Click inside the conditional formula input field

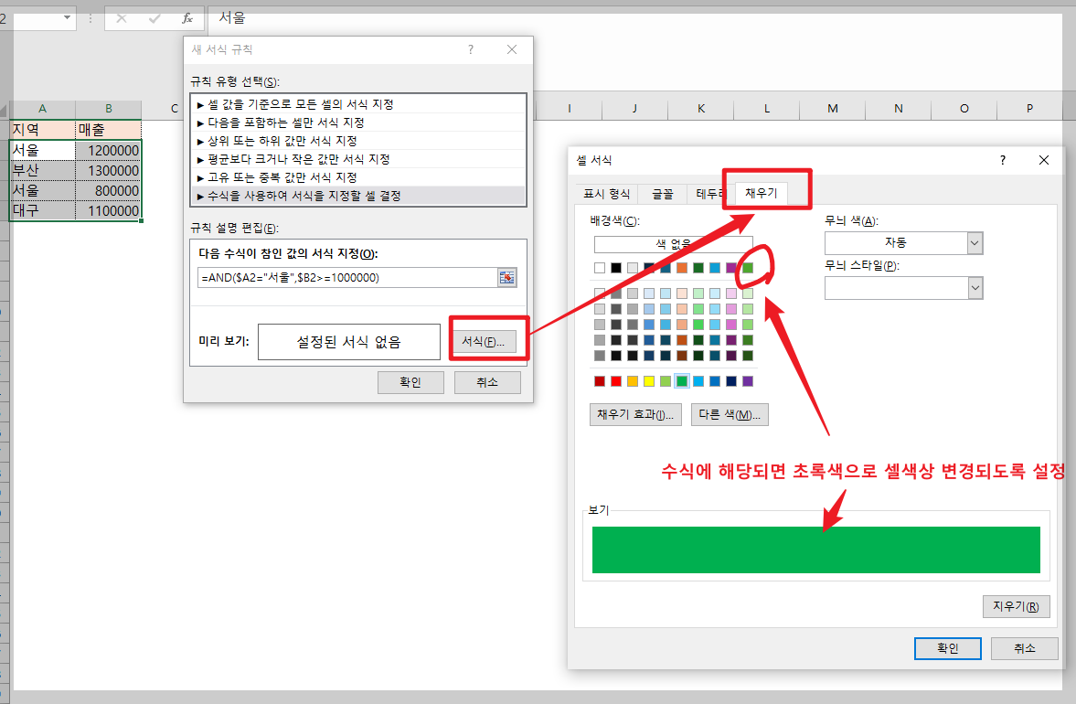[347, 277]
